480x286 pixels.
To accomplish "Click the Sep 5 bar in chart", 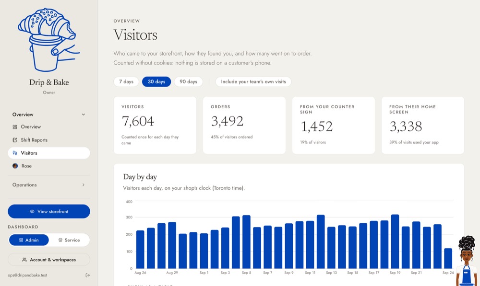I will pyautogui.click(x=246, y=242).
